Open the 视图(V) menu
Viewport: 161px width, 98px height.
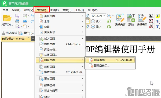[28, 10]
